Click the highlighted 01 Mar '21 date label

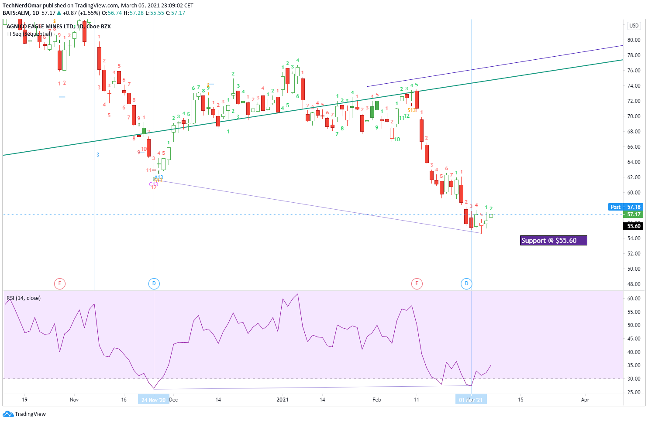tap(471, 400)
